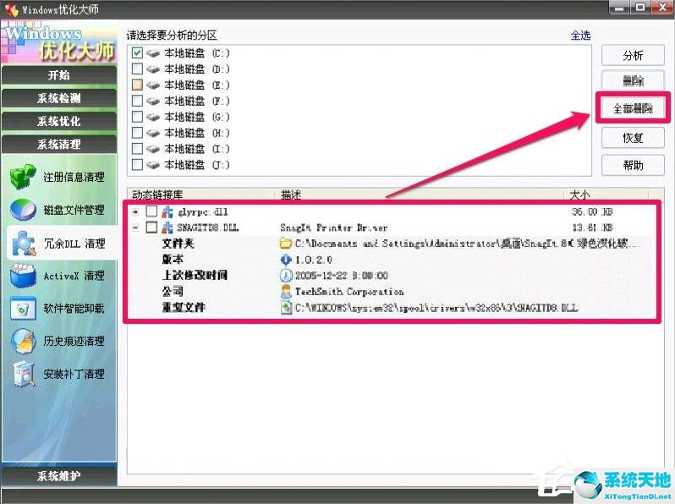
Task: Click the Windows优化大师 title bar app icon
Action: tap(11, 9)
